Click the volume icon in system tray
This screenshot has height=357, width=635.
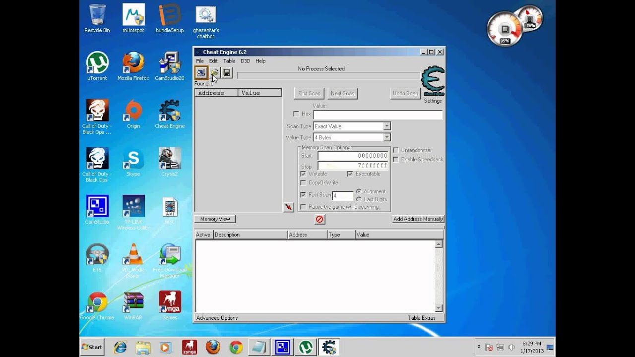pyautogui.click(x=511, y=347)
